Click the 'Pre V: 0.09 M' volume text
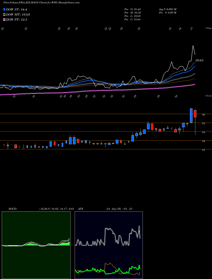Viewport: 212px width, 279px height. coord(167,13)
